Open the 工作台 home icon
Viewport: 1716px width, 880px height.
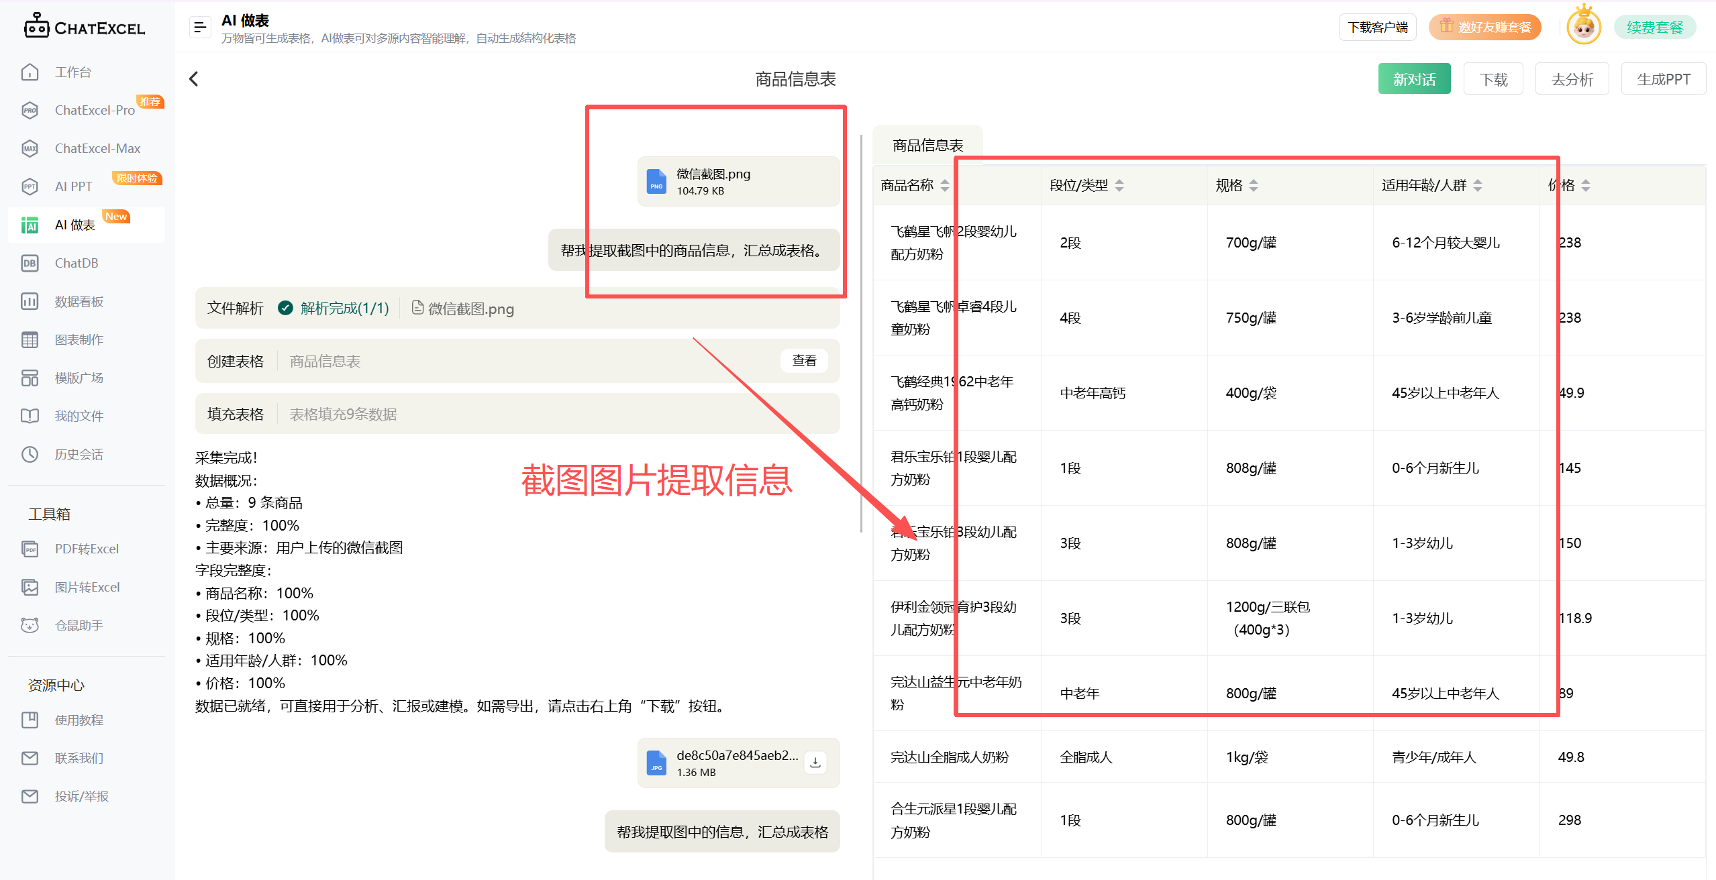30,72
